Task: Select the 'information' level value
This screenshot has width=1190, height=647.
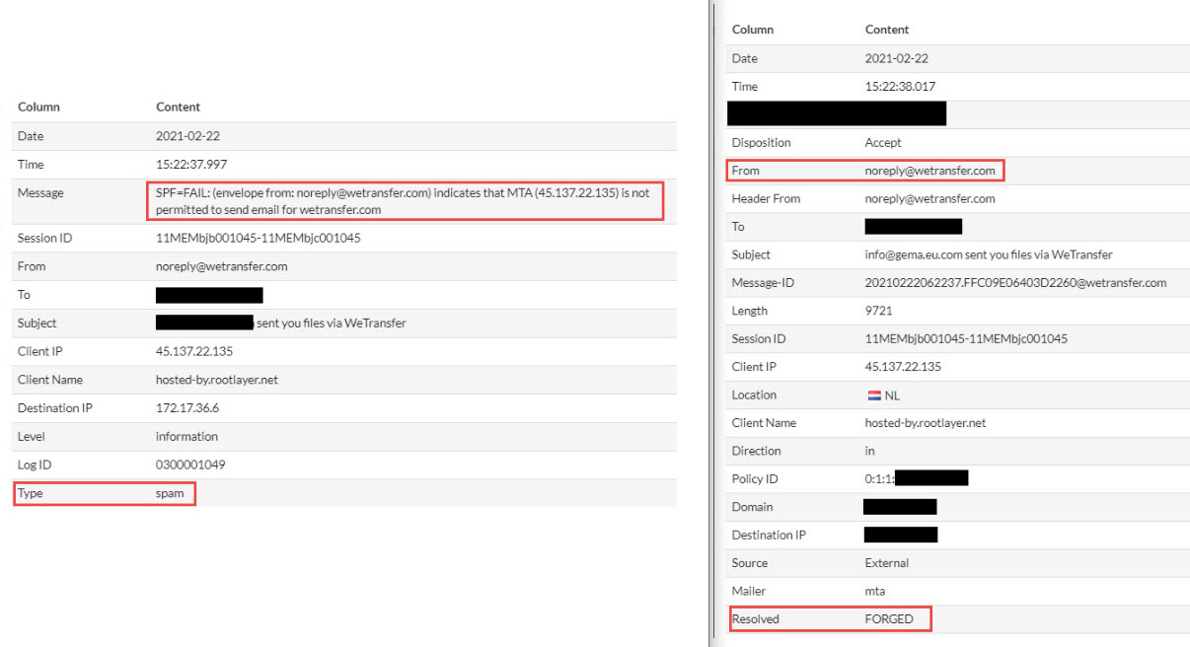Action: point(186,437)
